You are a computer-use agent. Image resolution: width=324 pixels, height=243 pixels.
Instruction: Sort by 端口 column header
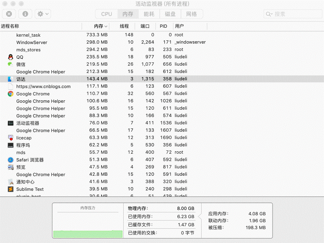click(x=145, y=26)
